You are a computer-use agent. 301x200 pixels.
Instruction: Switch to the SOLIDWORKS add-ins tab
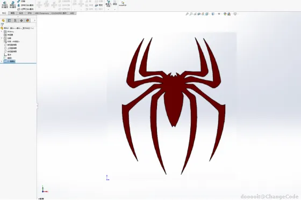tap(59, 13)
